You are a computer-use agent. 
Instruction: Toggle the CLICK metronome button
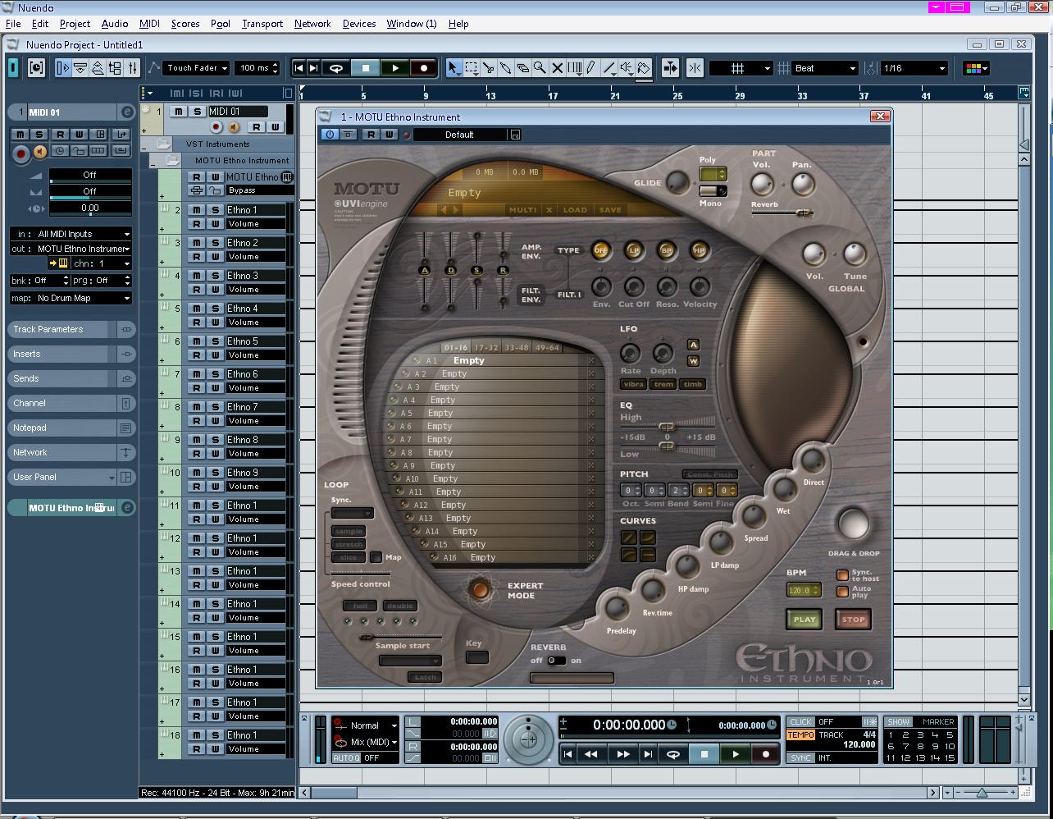click(x=800, y=722)
